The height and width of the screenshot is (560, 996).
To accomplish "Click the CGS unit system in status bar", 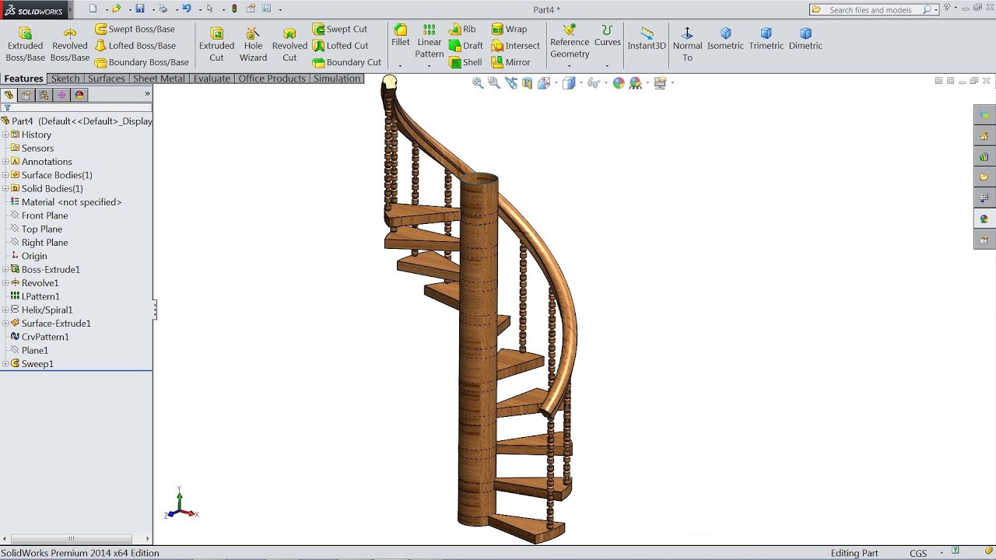I will pos(918,553).
